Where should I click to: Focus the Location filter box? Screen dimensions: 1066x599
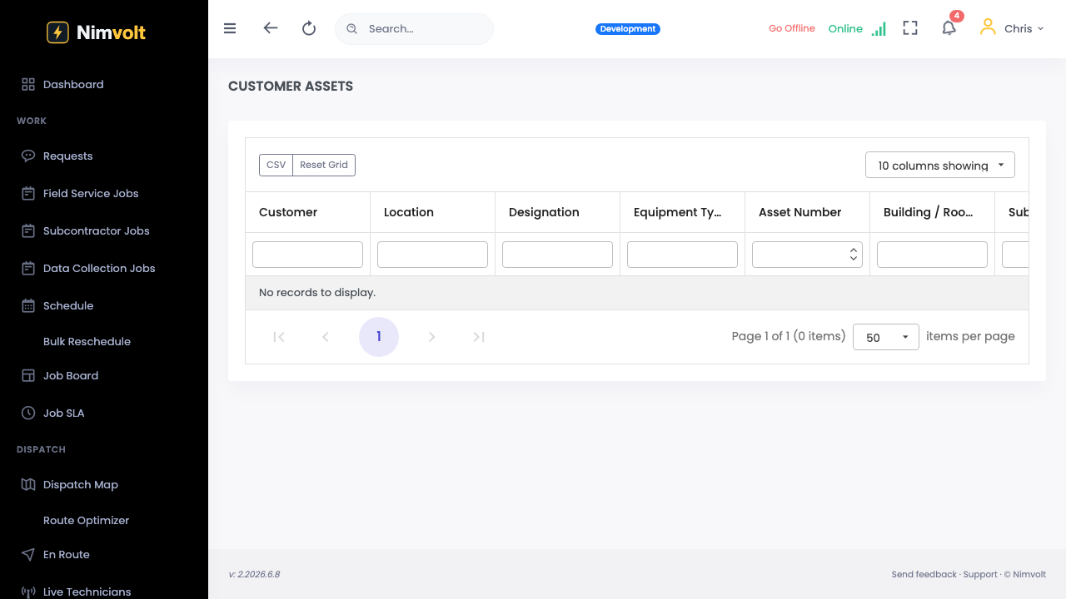[432, 255]
